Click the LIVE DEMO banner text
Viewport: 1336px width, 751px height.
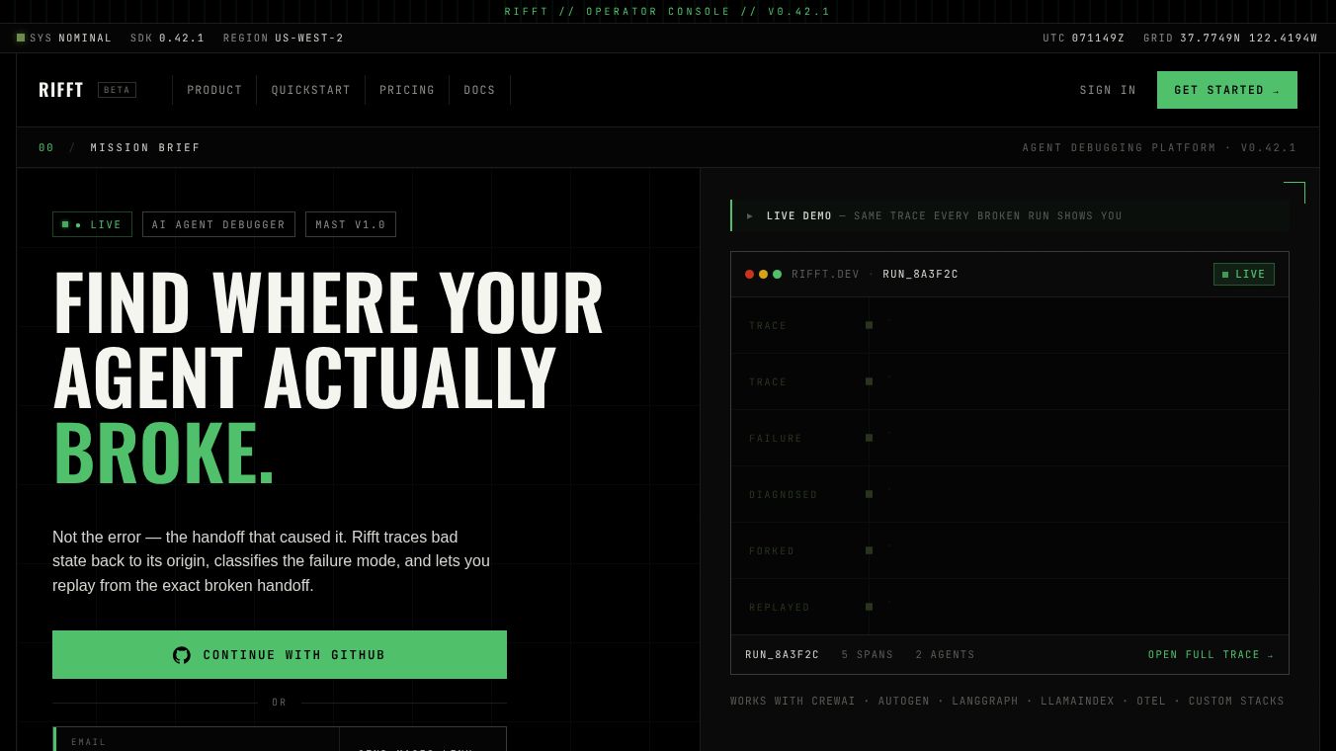click(x=799, y=215)
